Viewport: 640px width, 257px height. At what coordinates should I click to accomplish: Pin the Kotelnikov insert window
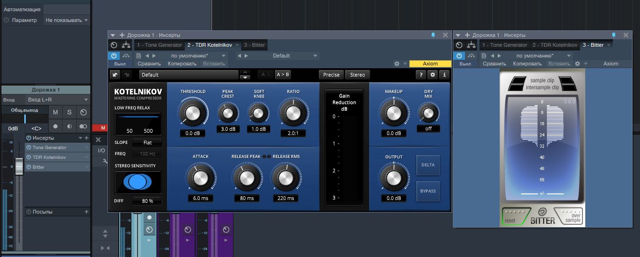433,35
